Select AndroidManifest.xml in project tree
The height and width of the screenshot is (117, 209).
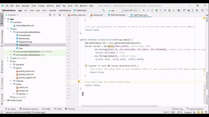25,25
